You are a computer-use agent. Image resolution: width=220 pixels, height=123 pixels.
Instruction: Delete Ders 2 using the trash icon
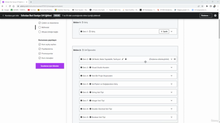click(126, 59)
